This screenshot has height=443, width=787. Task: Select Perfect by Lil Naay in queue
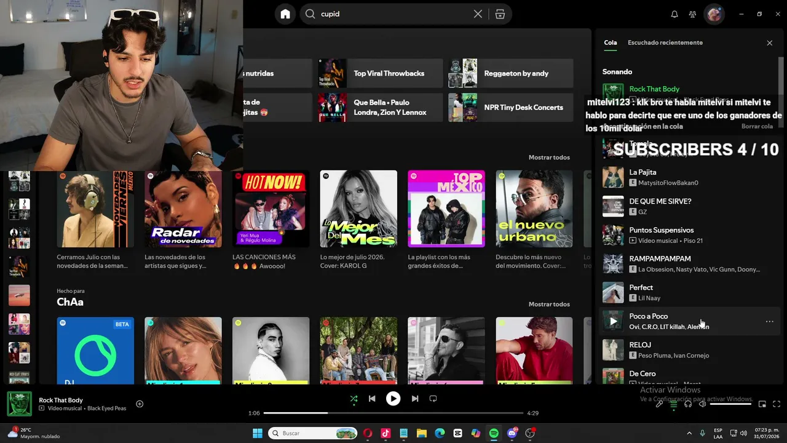coord(690,292)
